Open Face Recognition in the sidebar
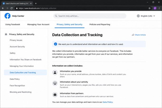162x108 pixels. point(17,86)
